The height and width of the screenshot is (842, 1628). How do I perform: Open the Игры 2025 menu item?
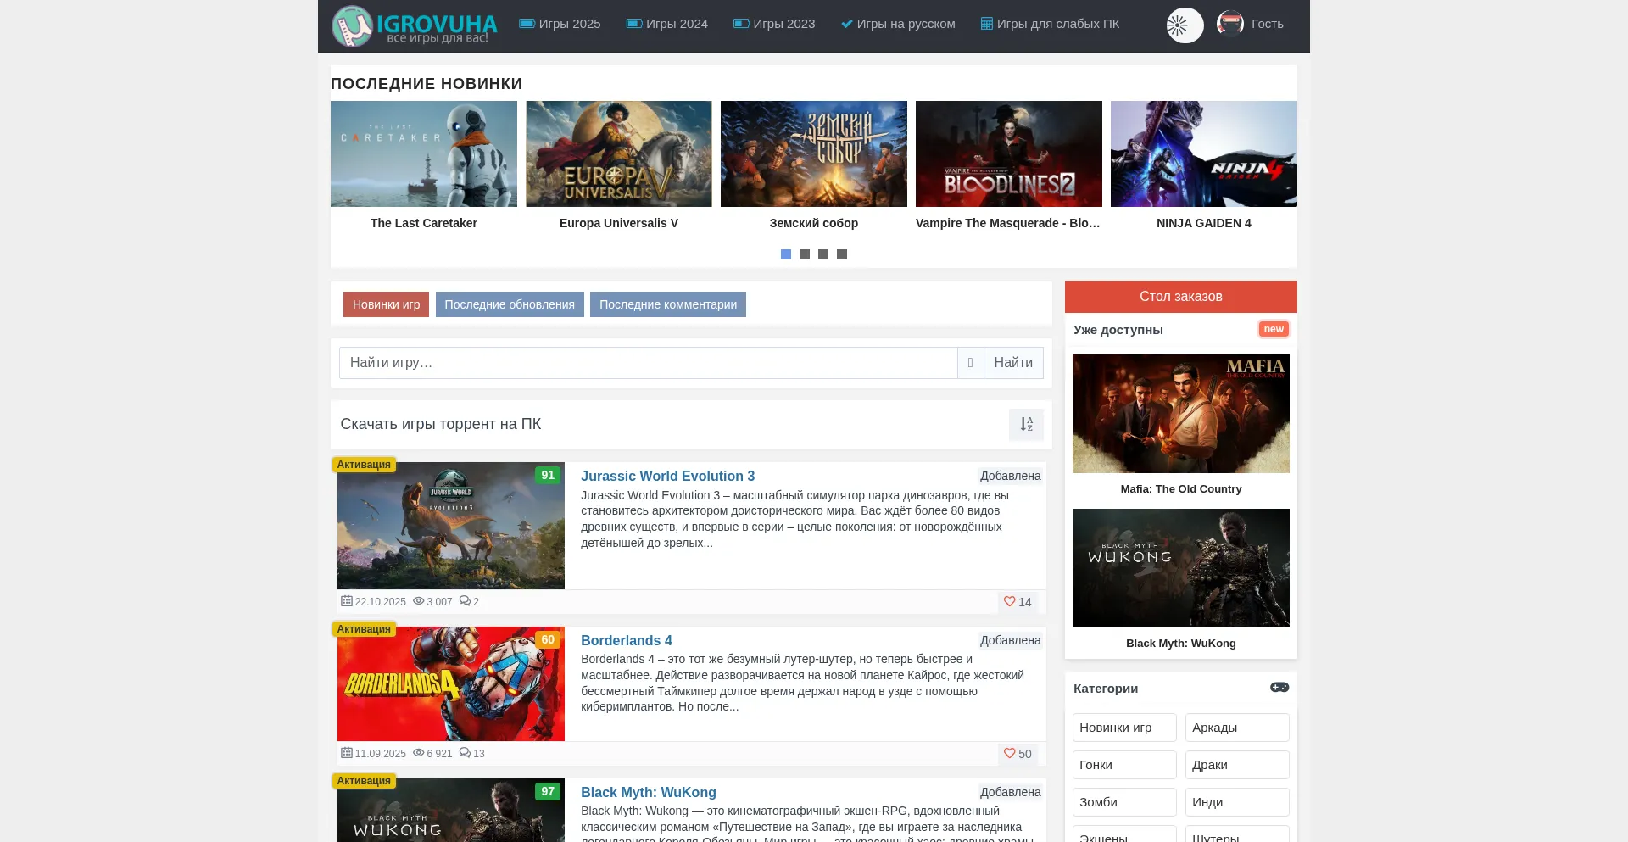point(560,24)
